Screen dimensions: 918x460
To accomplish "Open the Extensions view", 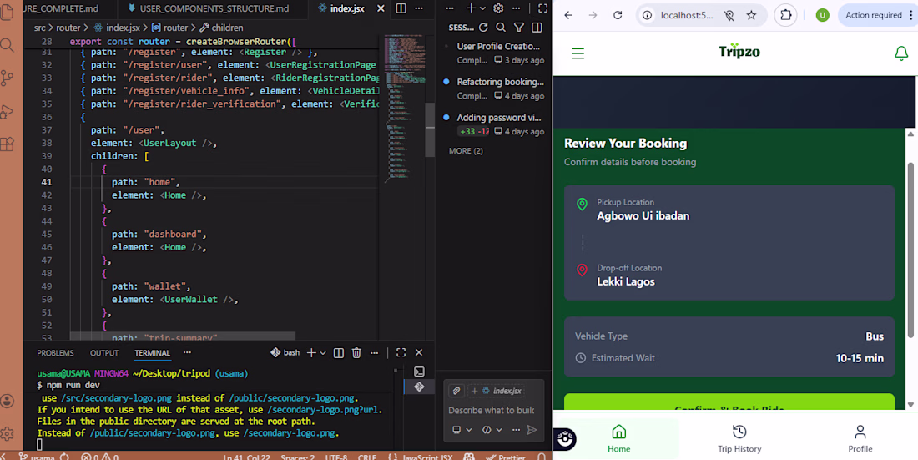I will [x=7, y=144].
